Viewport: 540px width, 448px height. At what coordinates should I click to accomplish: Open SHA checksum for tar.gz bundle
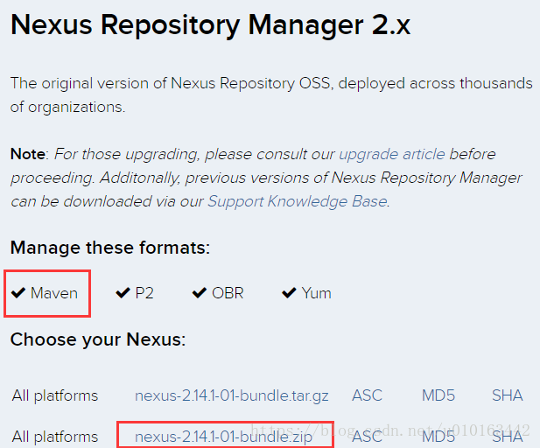pos(507,395)
